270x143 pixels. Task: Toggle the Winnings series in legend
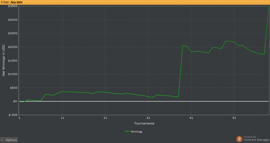133,132
